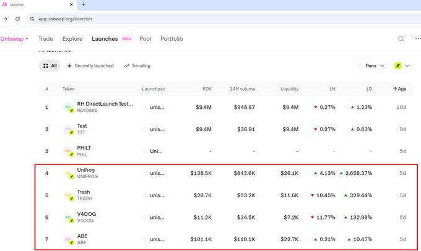This screenshot has width=421, height=251.
Task: Reload the page with refresh icon
Action: click(x=17, y=19)
